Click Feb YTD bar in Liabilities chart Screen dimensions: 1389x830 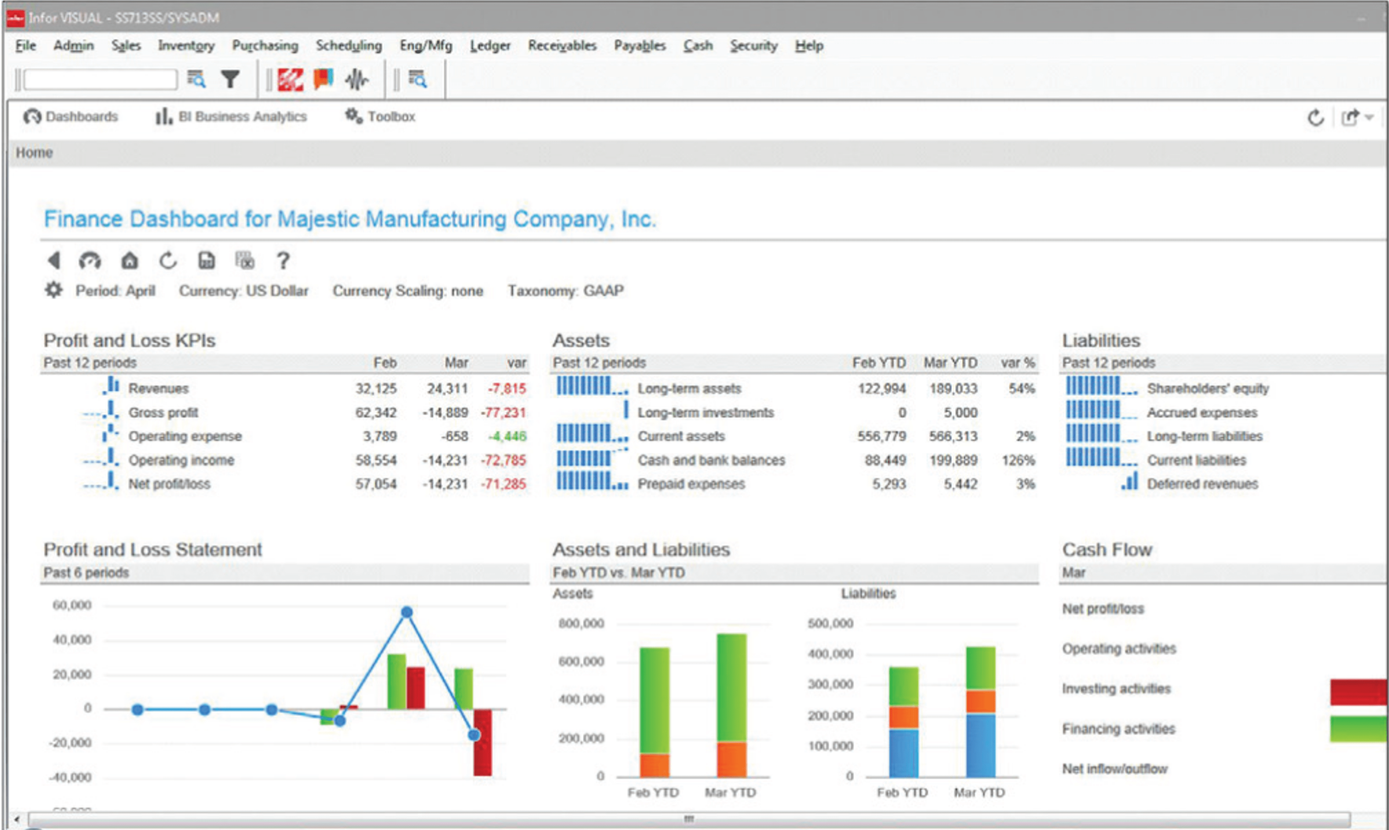(x=904, y=722)
